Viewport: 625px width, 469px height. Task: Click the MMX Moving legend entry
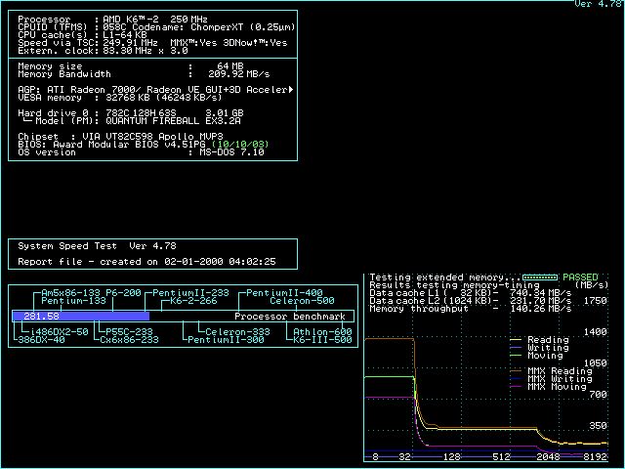(x=558, y=386)
